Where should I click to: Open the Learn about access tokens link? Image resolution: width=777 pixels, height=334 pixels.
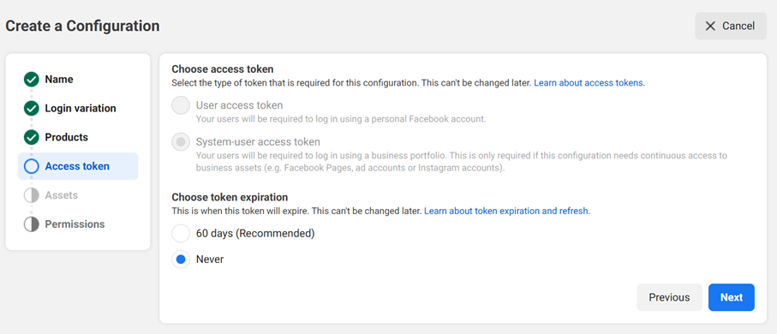[589, 83]
